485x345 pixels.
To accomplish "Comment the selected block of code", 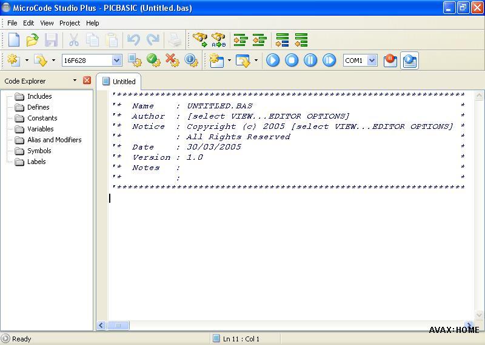I will [282, 40].
